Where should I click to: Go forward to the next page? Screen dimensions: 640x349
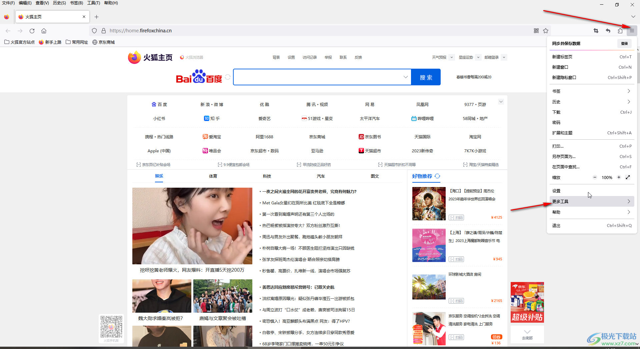tap(20, 31)
